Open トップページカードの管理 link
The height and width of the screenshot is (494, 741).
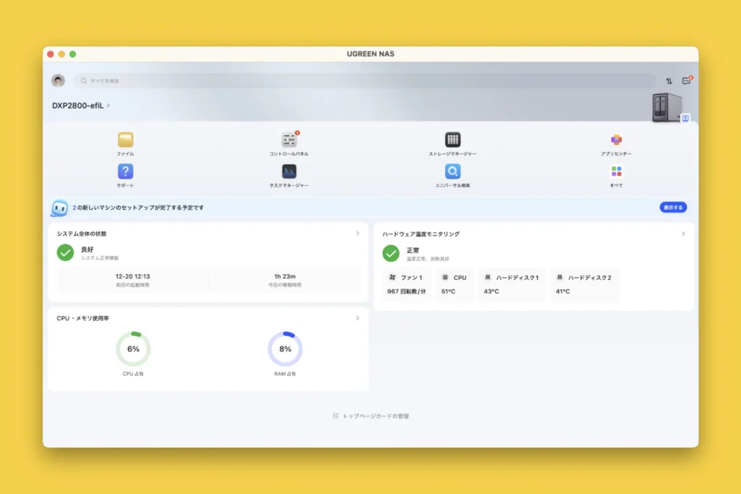point(370,416)
